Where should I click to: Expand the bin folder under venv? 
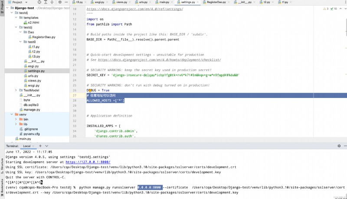tap(16, 119)
